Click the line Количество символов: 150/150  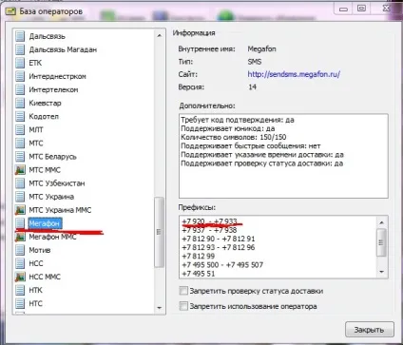[234, 137]
